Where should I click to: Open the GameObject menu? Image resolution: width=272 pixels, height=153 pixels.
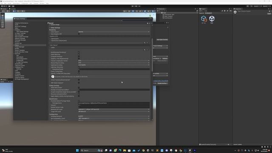point(16,3)
